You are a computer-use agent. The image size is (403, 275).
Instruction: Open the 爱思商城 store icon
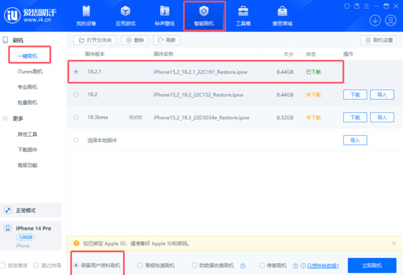point(282,16)
